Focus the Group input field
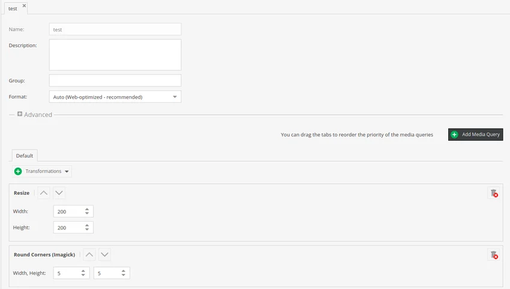510x289 pixels. coord(115,81)
